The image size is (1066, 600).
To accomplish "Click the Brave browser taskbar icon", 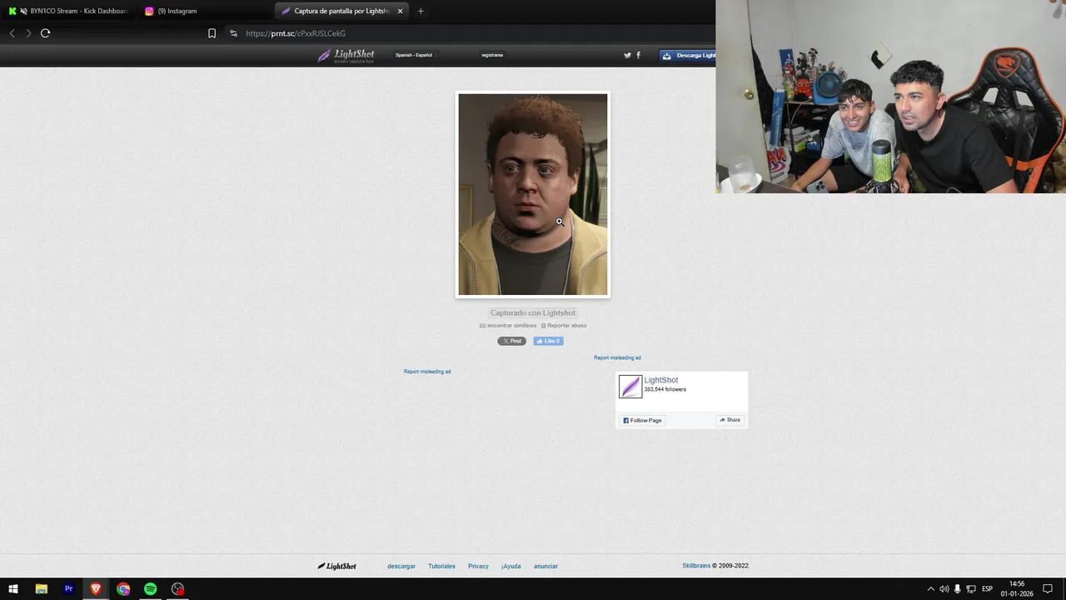I will (96, 589).
